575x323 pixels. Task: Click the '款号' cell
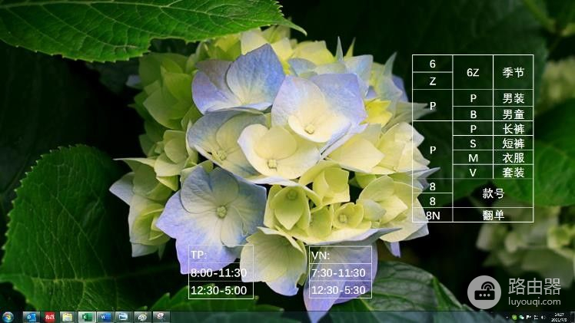tap(493, 193)
